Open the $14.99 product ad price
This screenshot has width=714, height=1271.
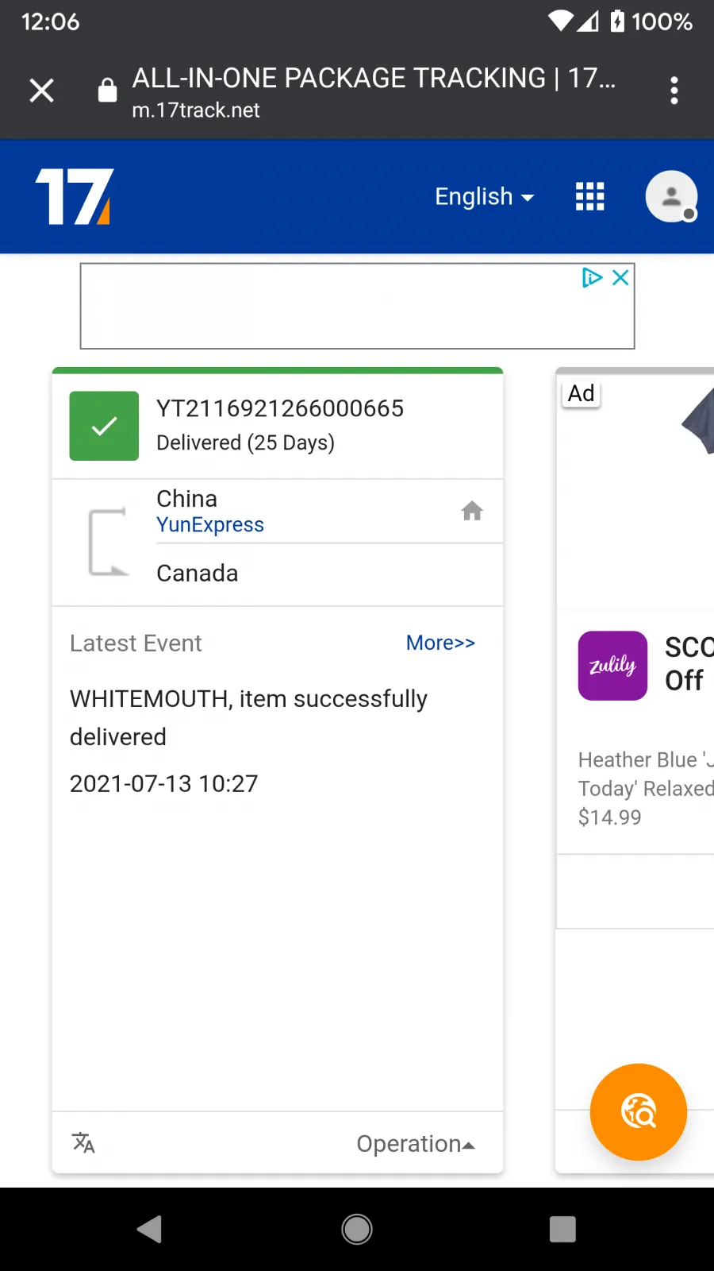tap(609, 817)
